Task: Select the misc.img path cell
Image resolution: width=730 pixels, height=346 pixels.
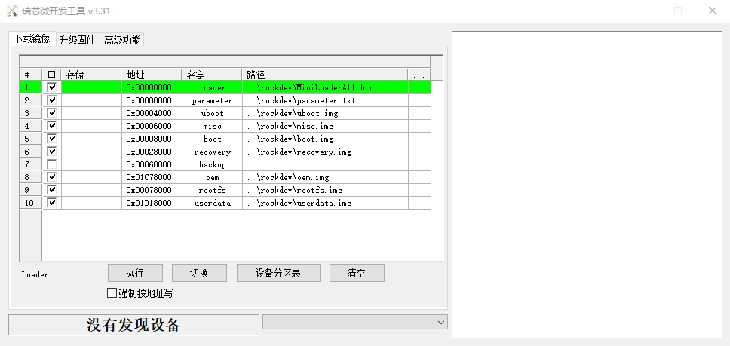Action: [x=325, y=126]
